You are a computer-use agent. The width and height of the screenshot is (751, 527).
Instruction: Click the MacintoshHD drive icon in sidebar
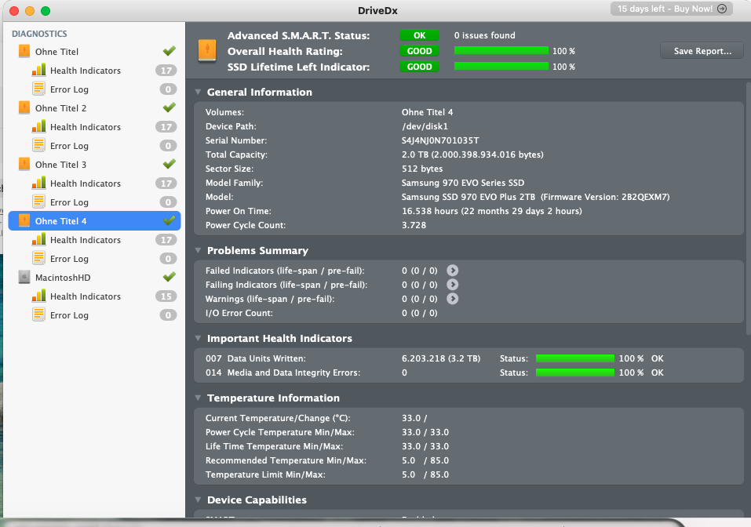(x=24, y=278)
